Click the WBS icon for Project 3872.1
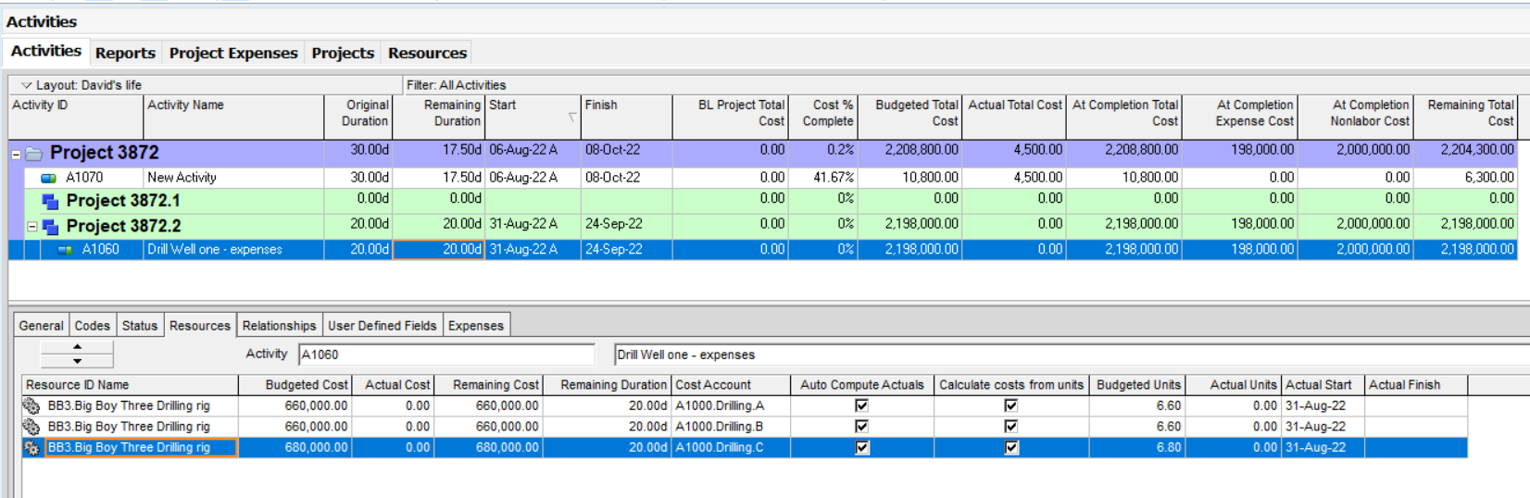Screen dimensions: 1530x498 (50, 201)
